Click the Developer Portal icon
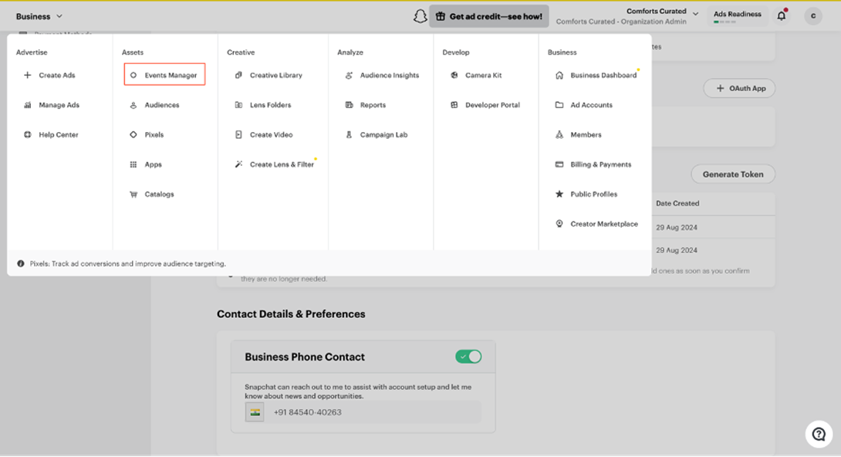Image resolution: width=841 pixels, height=457 pixels. pyautogui.click(x=454, y=105)
